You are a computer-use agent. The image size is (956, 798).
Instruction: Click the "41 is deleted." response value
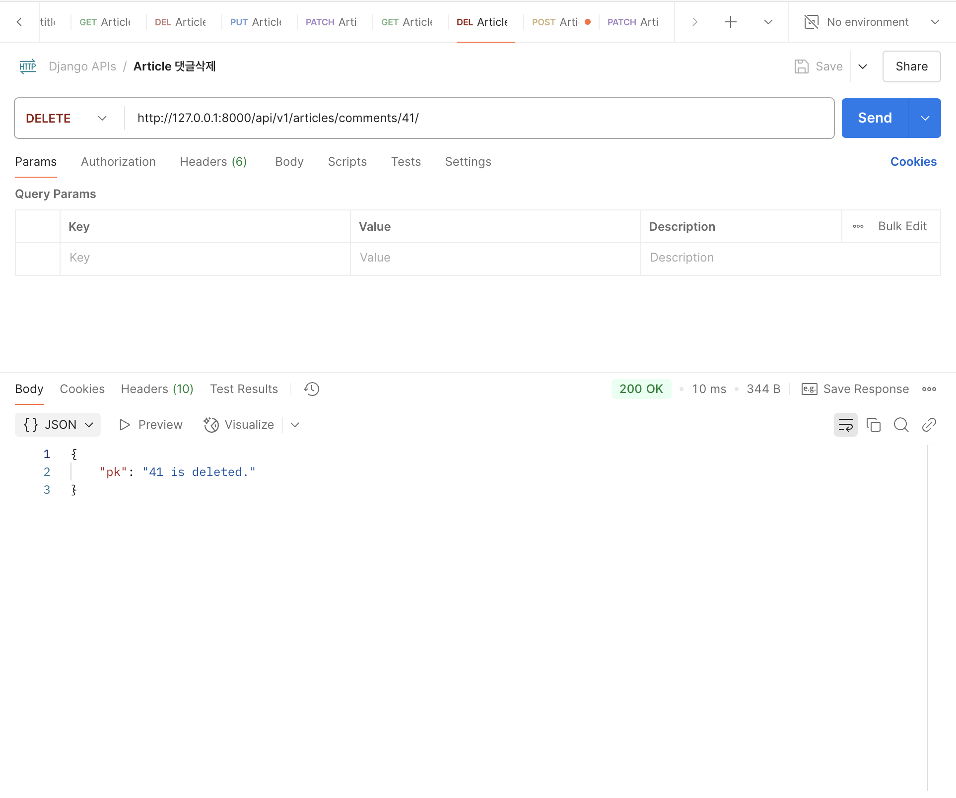point(199,472)
